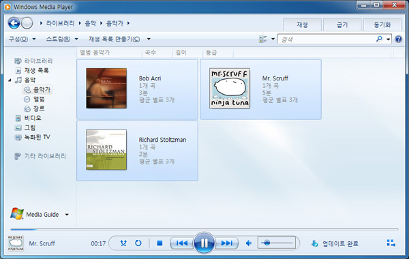Click the 업데이트 완료 status icon

coord(315,243)
